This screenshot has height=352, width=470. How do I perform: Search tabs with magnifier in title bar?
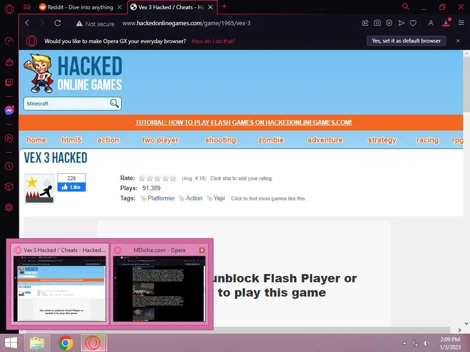[x=406, y=6]
